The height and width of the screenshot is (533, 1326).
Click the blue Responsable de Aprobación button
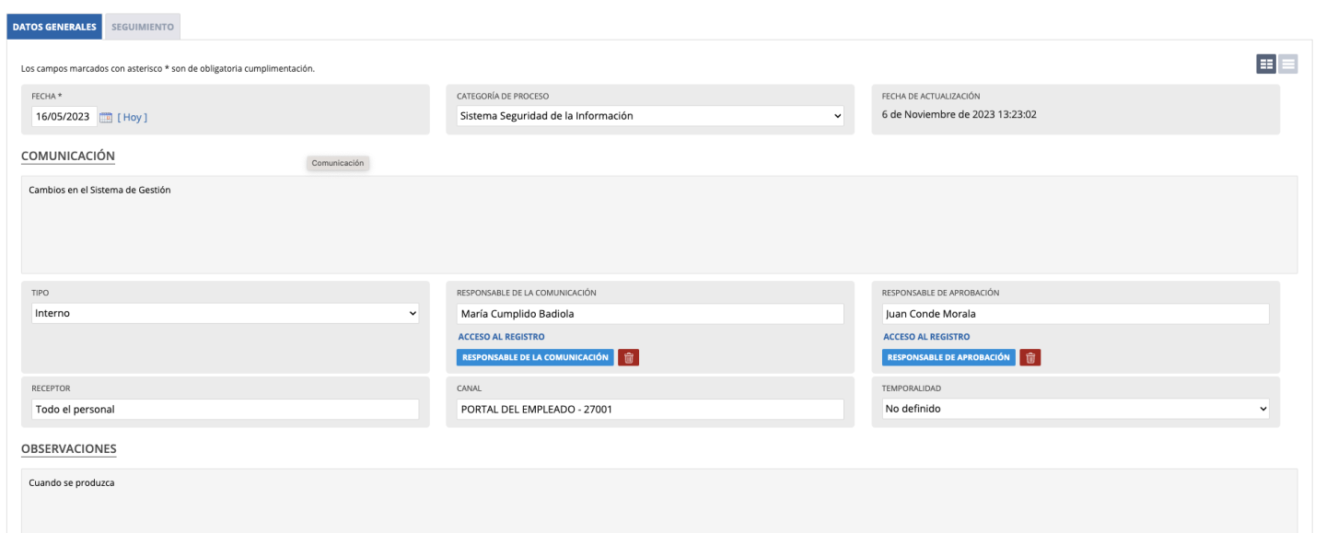click(948, 358)
